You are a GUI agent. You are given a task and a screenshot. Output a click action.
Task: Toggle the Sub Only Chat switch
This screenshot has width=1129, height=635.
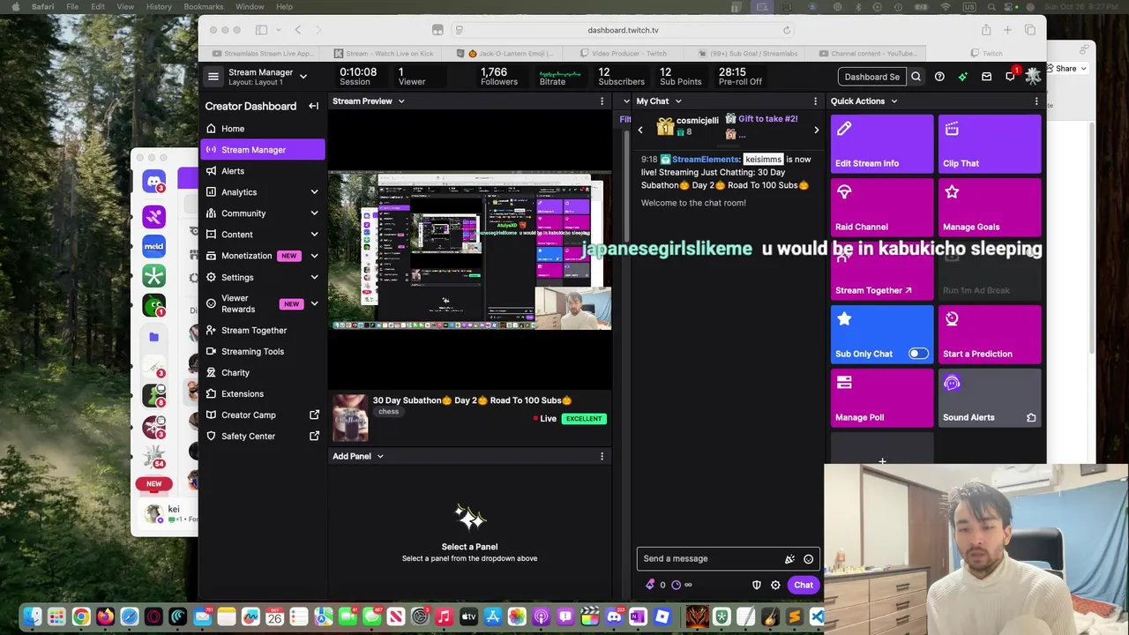(918, 354)
